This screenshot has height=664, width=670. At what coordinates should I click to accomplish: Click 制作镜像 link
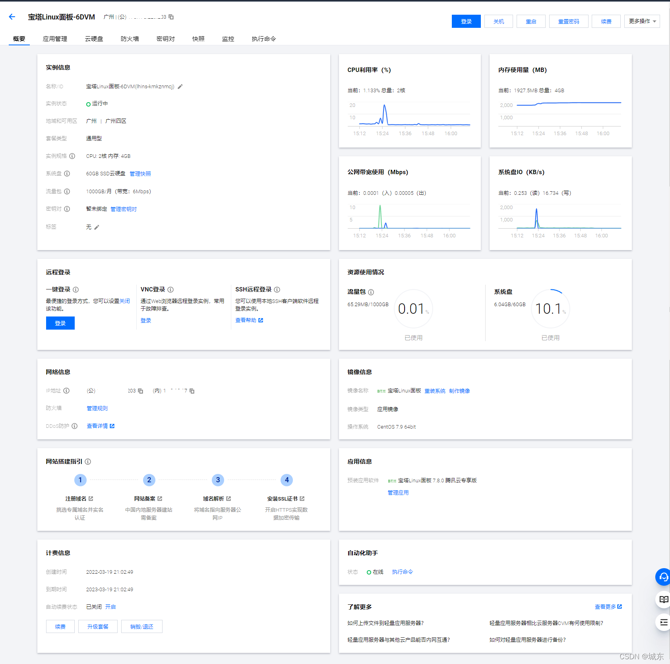(459, 391)
